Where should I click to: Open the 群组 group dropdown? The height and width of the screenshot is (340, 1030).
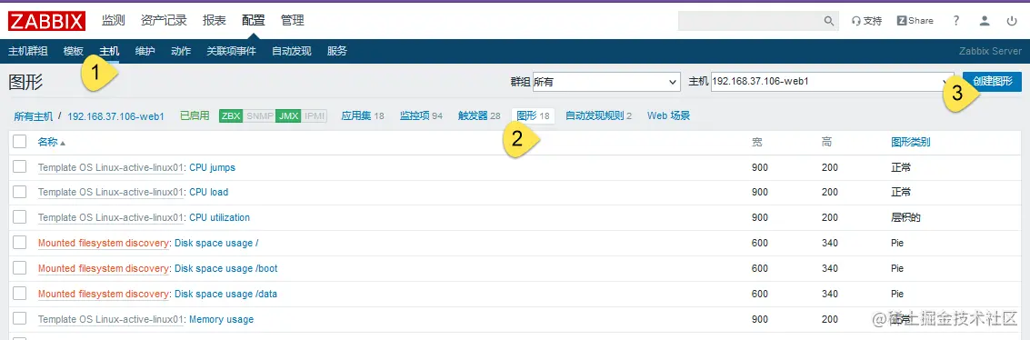click(606, 82)
